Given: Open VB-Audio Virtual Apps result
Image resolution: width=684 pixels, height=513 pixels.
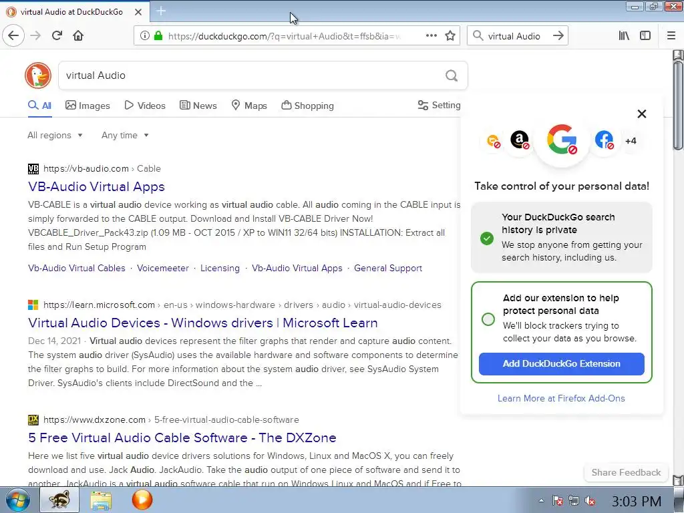Looking at the screenshot, I should coord(96,187).
